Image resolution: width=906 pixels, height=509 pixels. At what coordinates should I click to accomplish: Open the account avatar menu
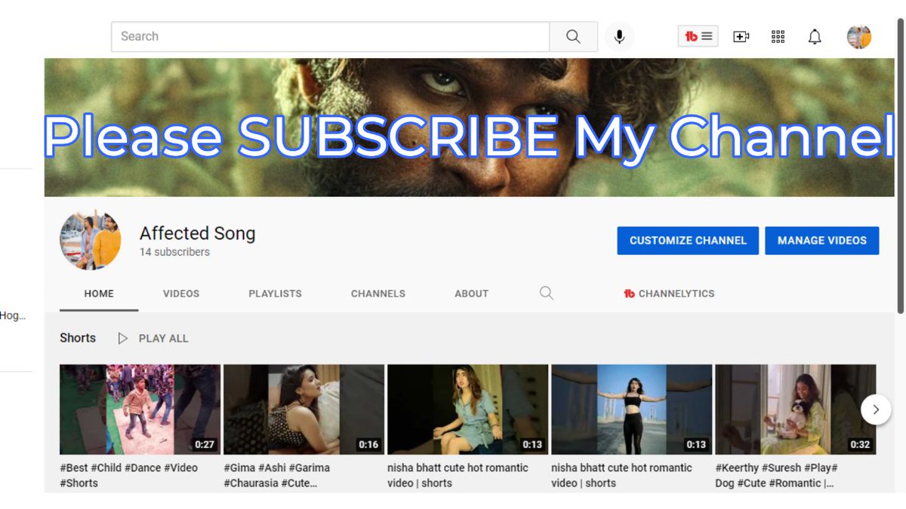(859, 36)
